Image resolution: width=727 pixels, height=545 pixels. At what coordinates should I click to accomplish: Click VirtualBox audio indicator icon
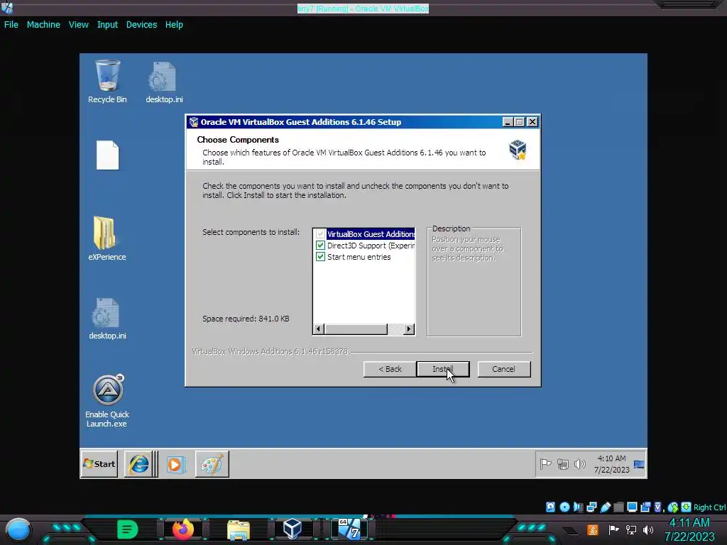pos(578,507)
